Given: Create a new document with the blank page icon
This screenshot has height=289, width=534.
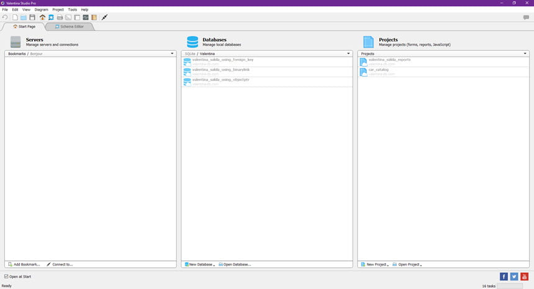Looking at the screenshot, I should (x=15, y=17).
